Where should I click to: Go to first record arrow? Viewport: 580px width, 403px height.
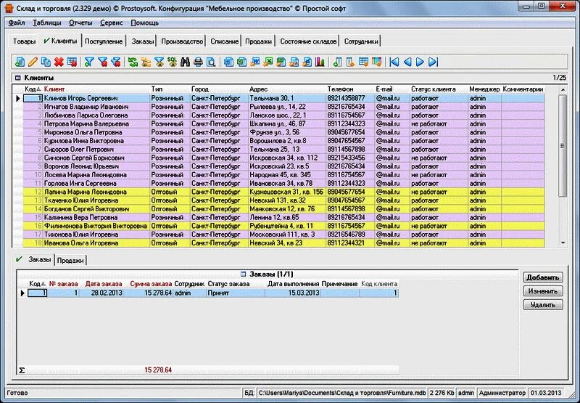394,62
